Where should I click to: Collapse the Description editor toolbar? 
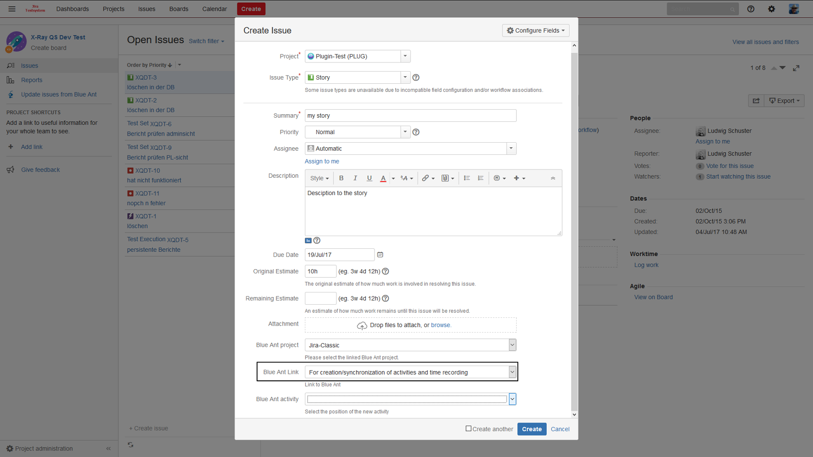click(553, 178)
